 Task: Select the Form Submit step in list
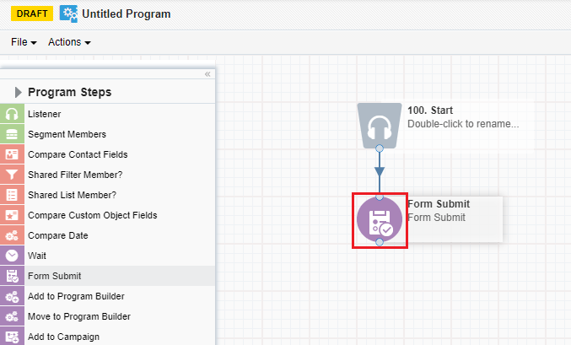coord(107,276)
